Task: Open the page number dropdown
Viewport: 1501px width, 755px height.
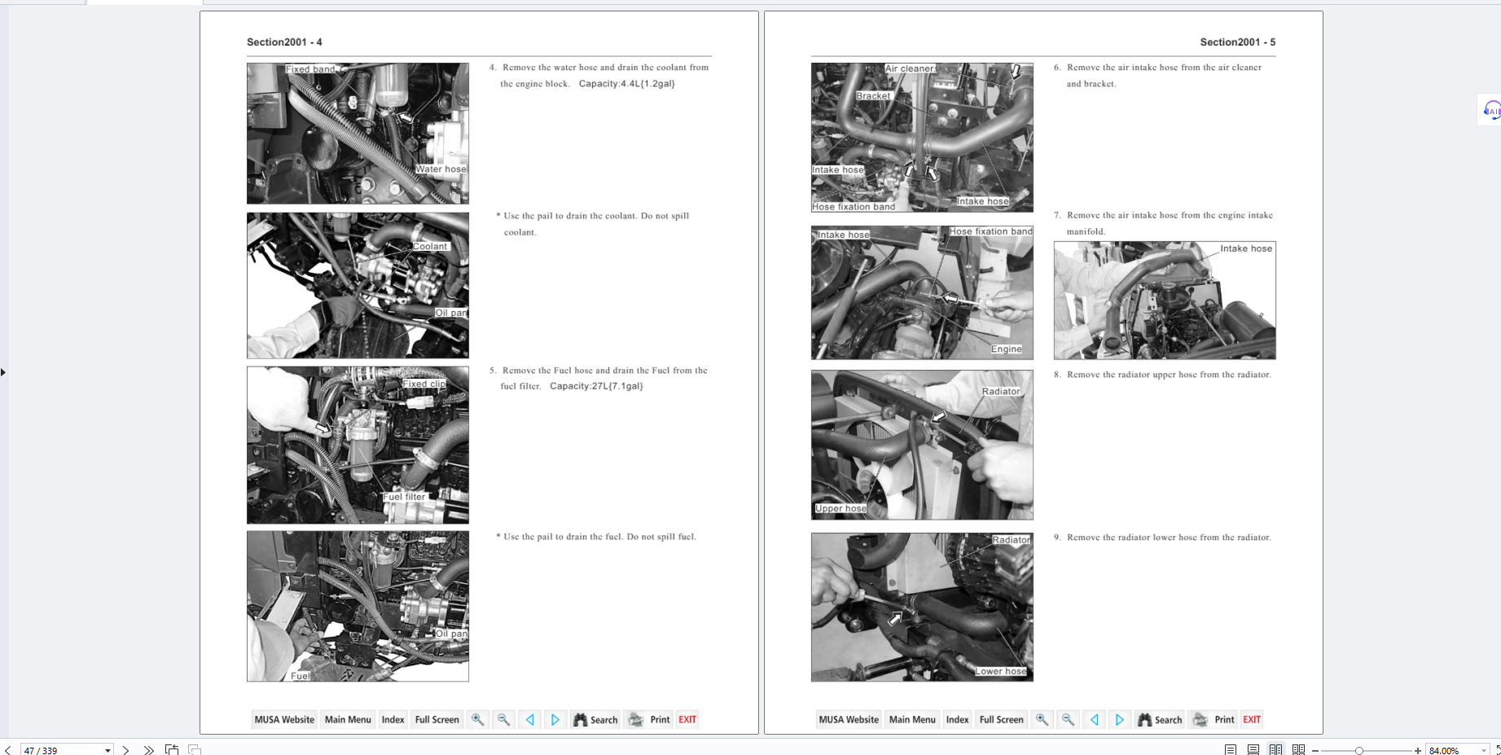Action: point(108,750)
